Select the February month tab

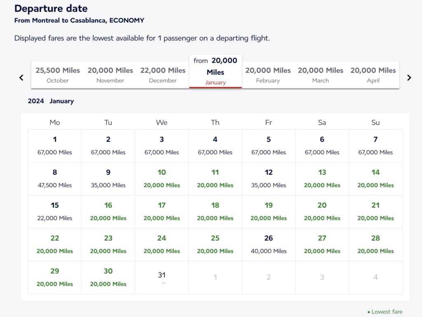(268, 75)
